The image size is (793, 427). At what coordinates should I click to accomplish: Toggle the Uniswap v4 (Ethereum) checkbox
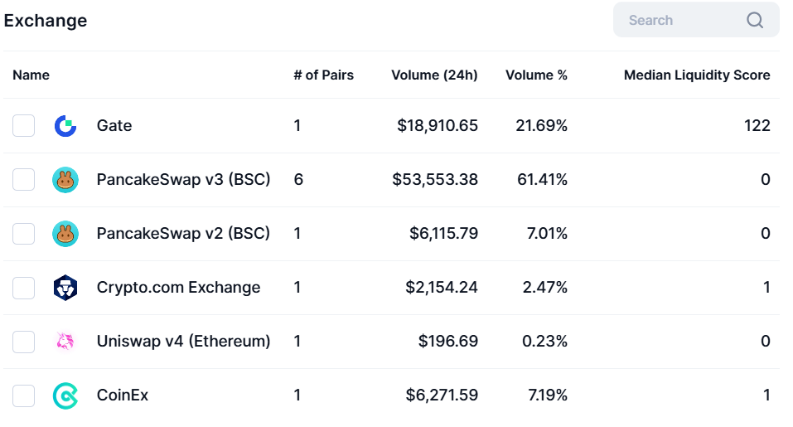coord(24,342)
